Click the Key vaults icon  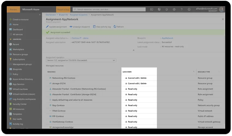(x=10, y=119)
